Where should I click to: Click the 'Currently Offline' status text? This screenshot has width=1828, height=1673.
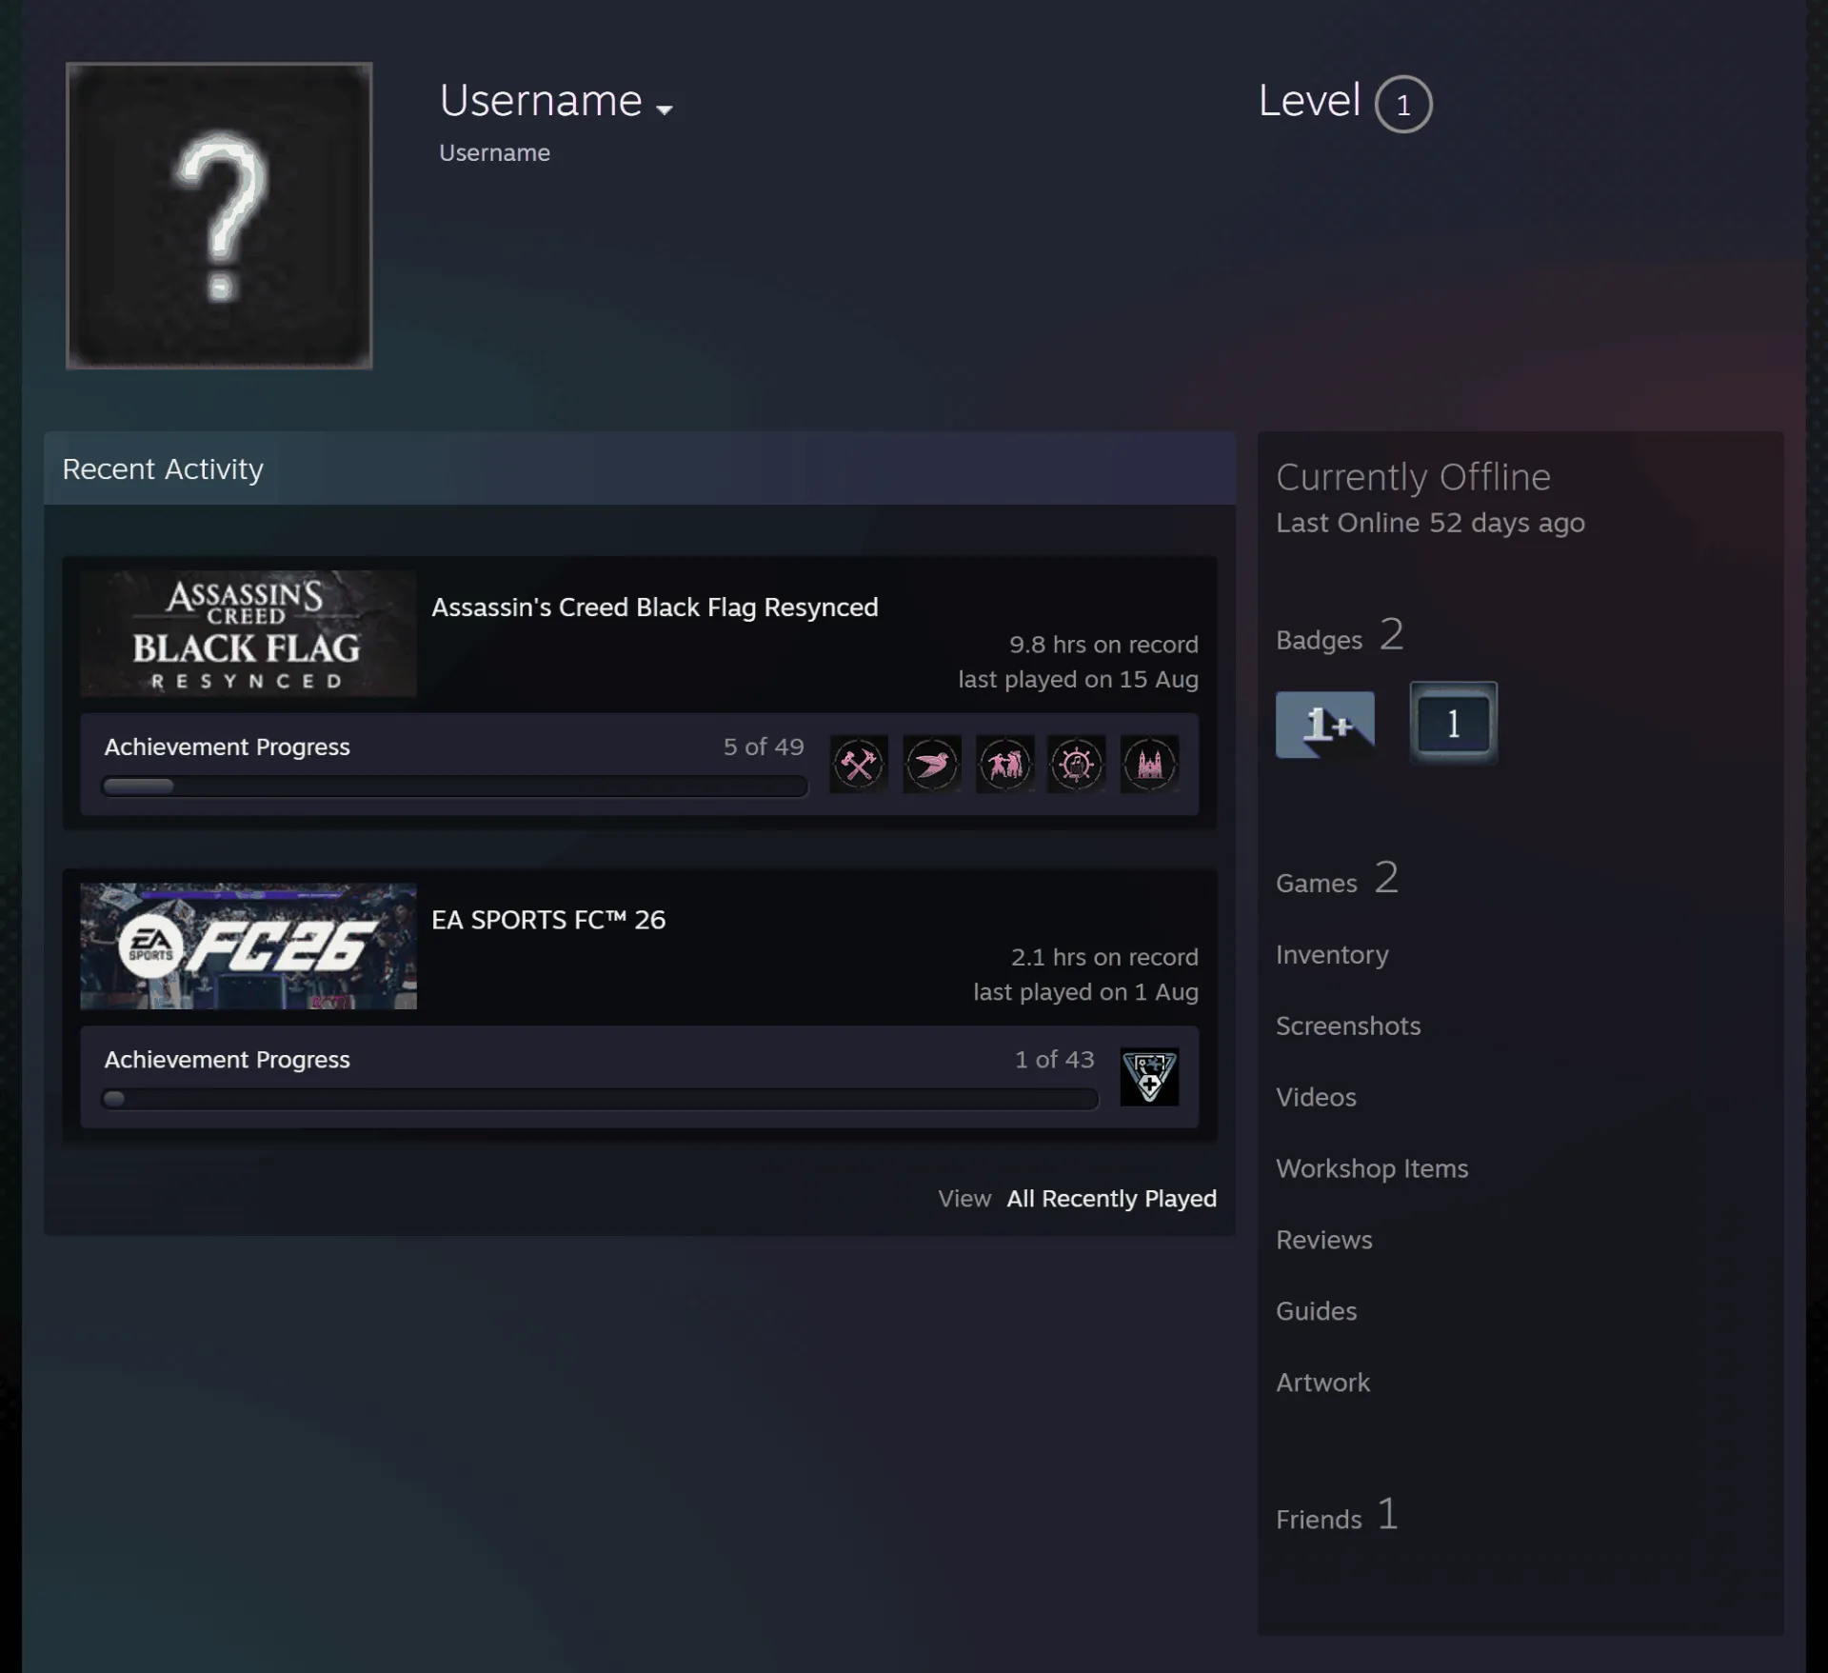click(1413, 476)
